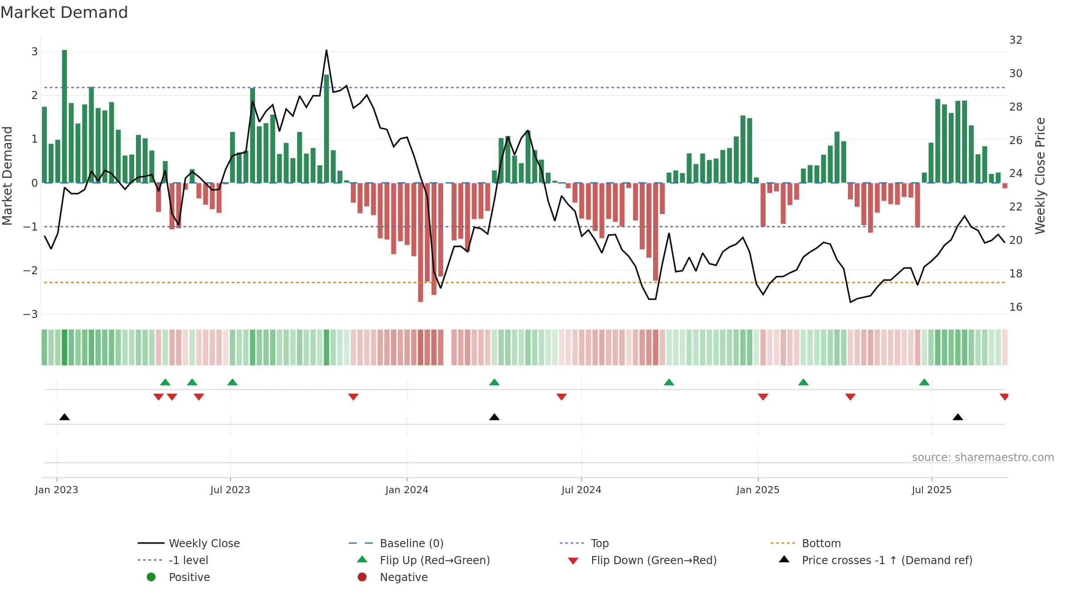This screenshot has height=602, width=1070.
Task: Toggle the Baseline (0) legend entry
Action: click(x=396, y=543)
